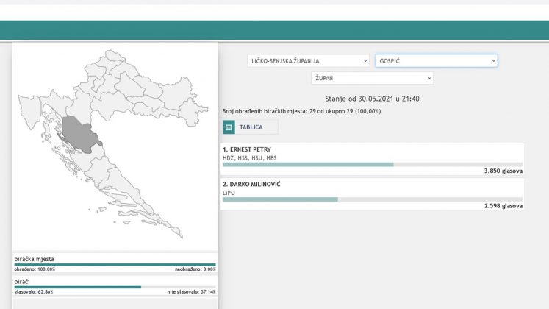Expand the Gospić city dropdown

437,61
